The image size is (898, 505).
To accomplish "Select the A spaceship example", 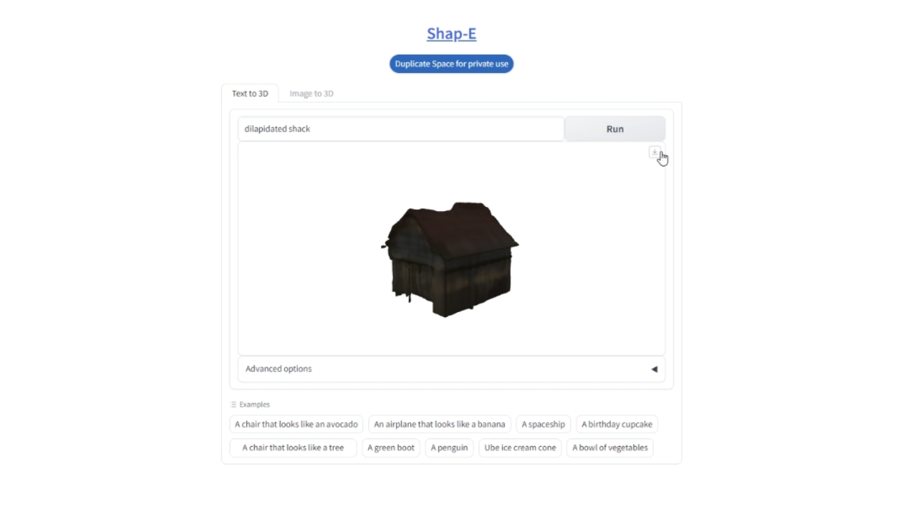I will 543,424.
